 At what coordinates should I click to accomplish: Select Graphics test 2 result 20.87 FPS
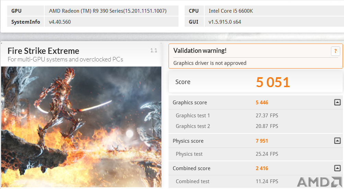click(267, 126)
